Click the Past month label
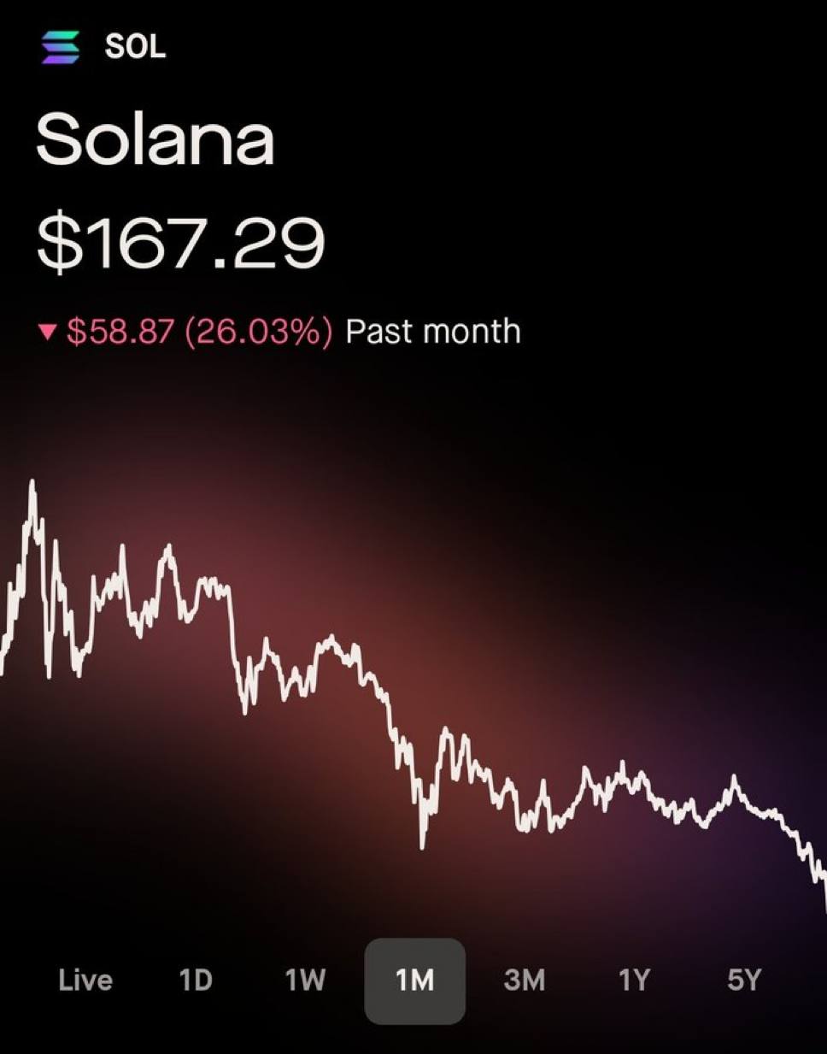The width and height of the screenshot is (827, 1054). click(433, 331)
